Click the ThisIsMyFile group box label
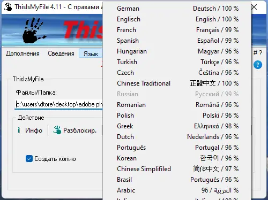The image size is (268, 200). 28,79
